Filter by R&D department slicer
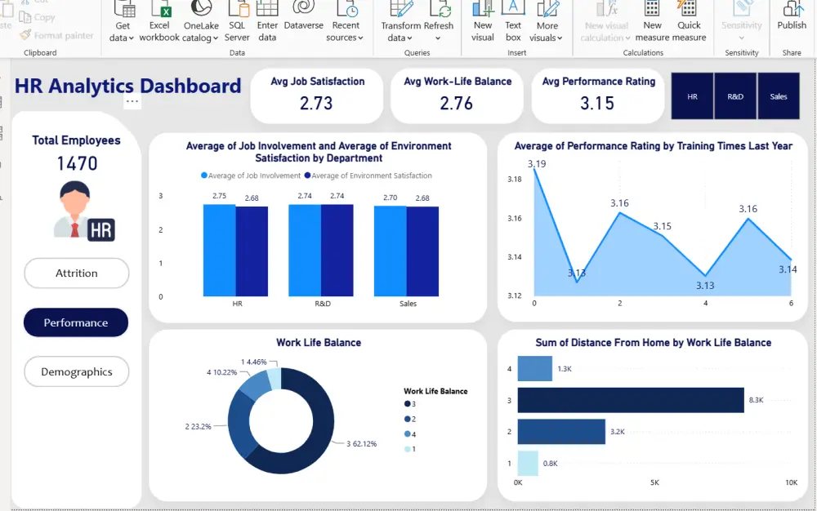Image resolution: width=817 pixels, height=511 pixels. click(x=735, y=96)
